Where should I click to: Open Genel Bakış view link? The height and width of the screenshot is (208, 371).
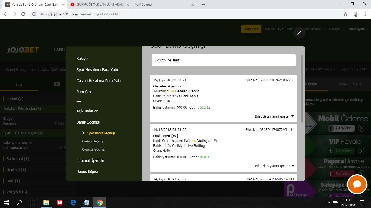pos(15,70)
